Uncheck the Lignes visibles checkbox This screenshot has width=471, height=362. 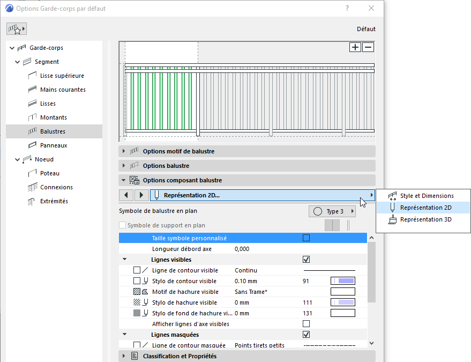(x=306, y=259)
